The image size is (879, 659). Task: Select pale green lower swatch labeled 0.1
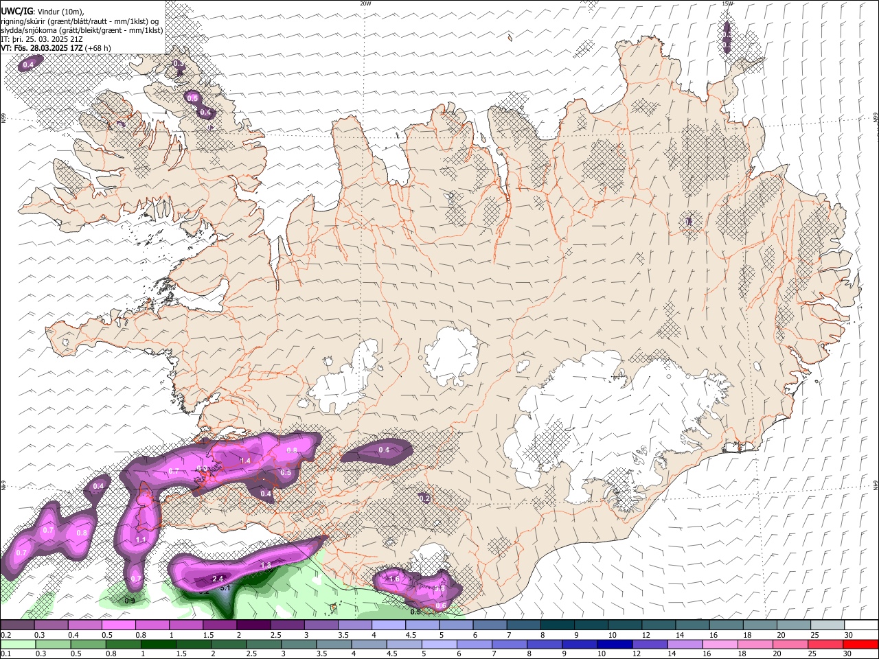coord(19,644)
